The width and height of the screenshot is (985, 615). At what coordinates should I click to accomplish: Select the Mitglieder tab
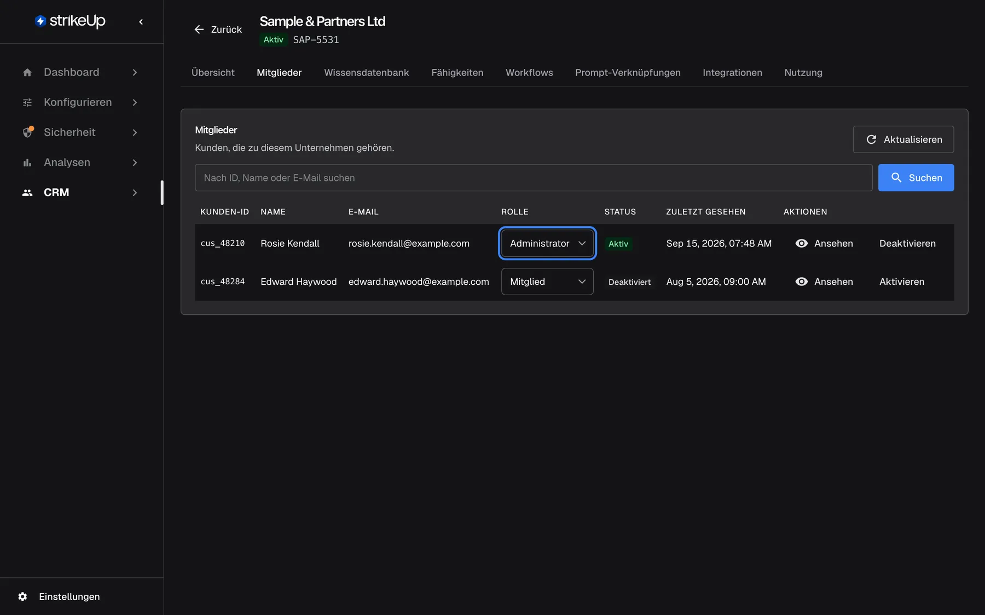(x=279, y=73)
